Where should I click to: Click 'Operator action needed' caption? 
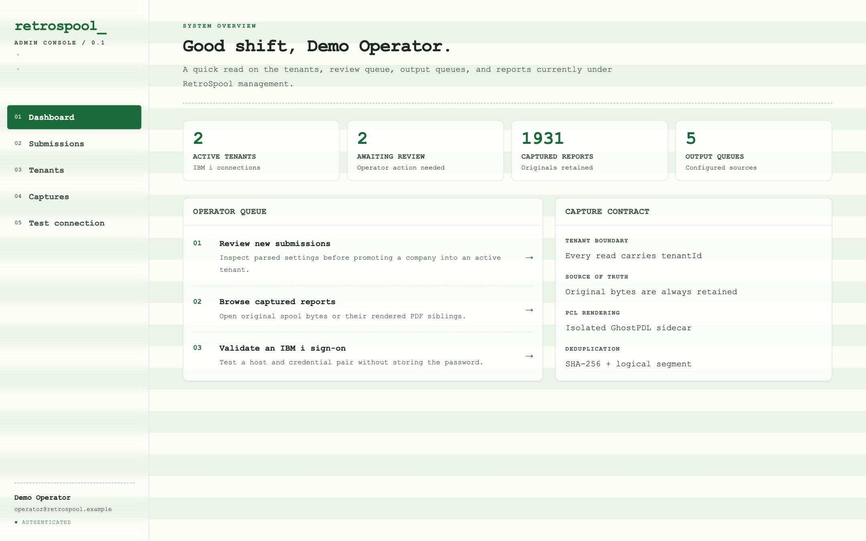point(401,168)
